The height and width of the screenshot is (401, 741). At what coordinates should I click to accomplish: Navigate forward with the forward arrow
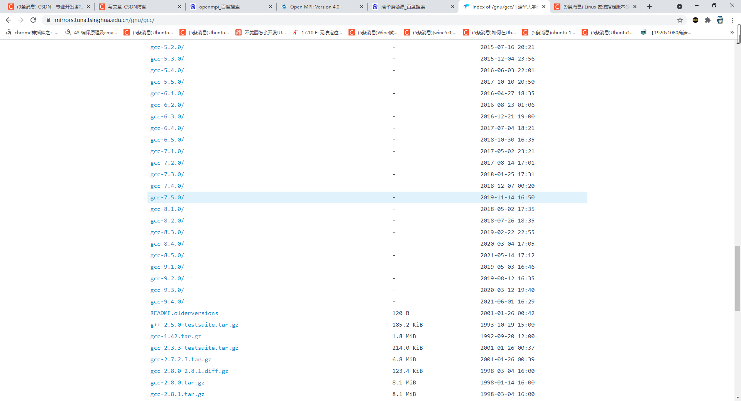click(x=20, y=20)
